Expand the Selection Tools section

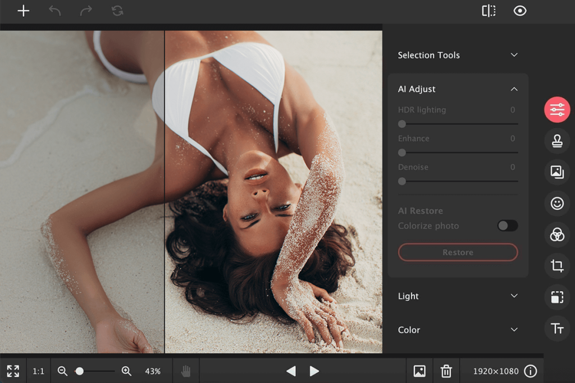(x=514, y=55)
